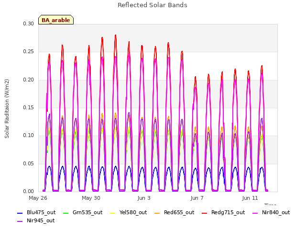Viewport: 306px width, 230px height.
Task: Click the 0.05 y-axis tick label
Action: point(29,163)
